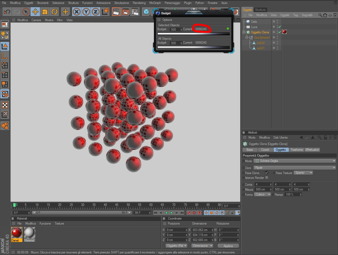Switch to Edges mode in left toolbar

(5, 75)
